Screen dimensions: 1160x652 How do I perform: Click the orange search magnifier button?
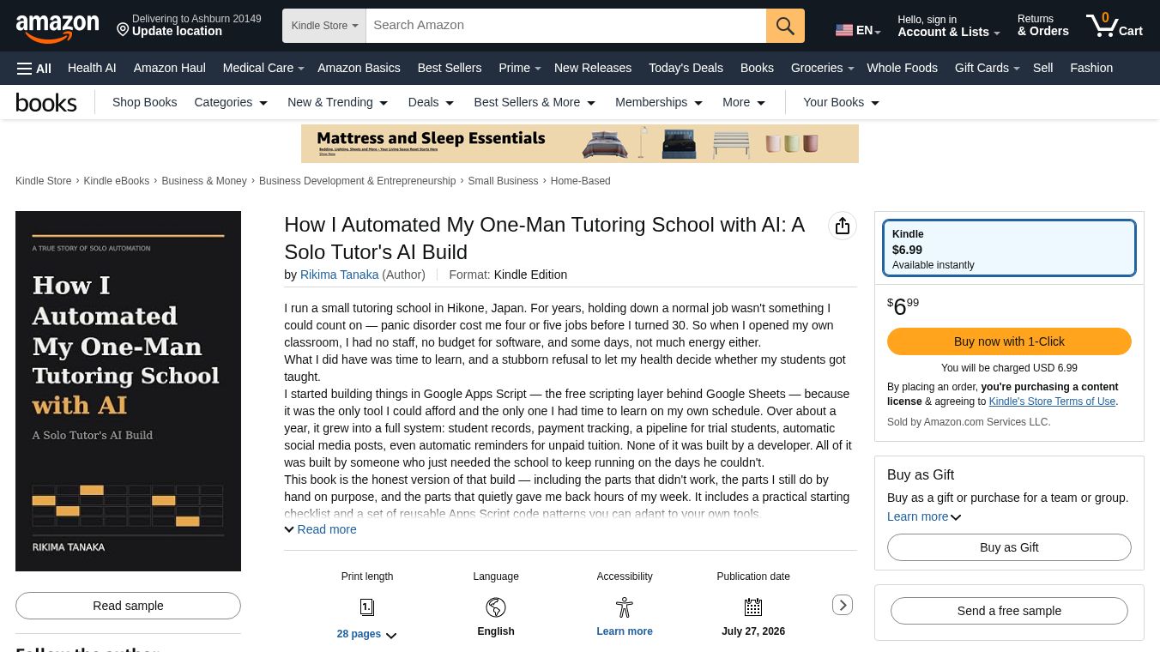tap(785, 26)
